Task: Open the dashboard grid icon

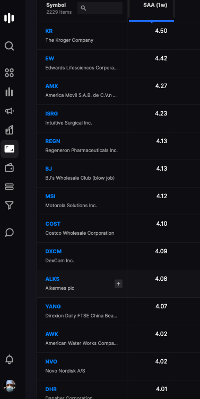Action: point(9,73)
